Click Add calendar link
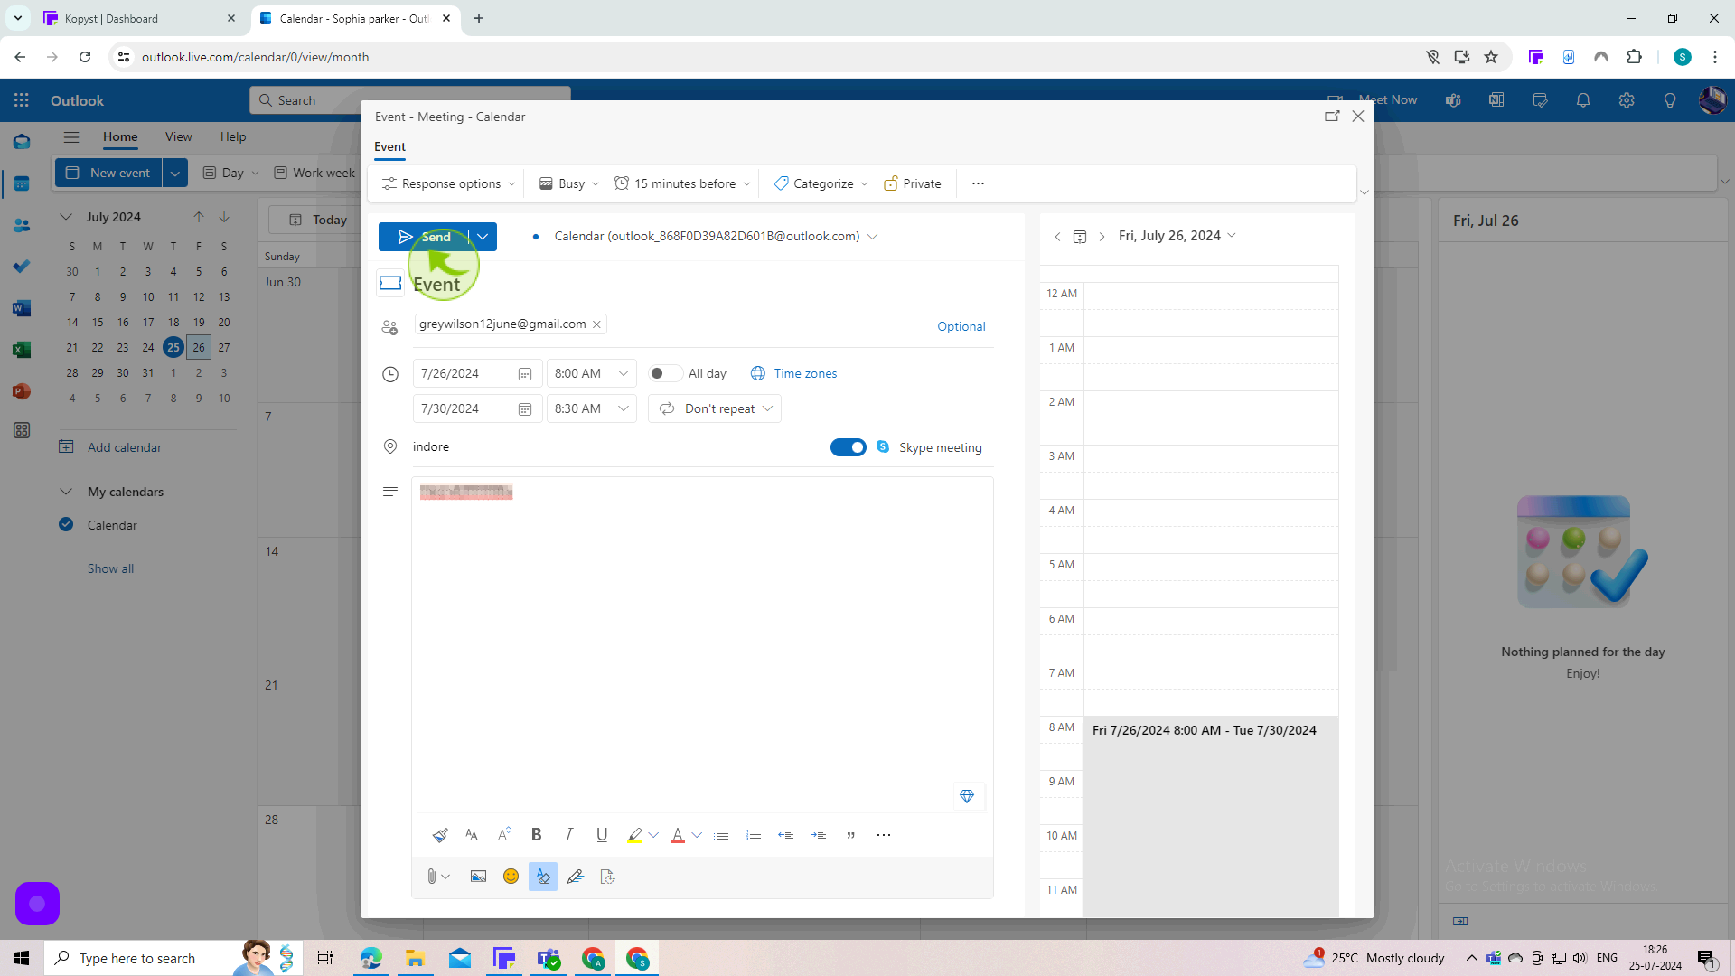The image size is (1735, 976). click(x=125, y=447)
